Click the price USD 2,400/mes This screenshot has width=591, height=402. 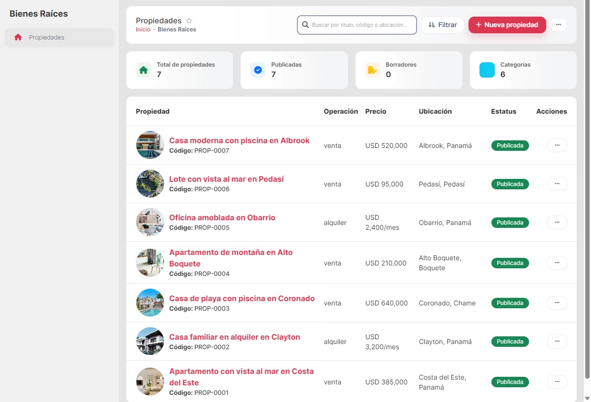click(382, 223)
